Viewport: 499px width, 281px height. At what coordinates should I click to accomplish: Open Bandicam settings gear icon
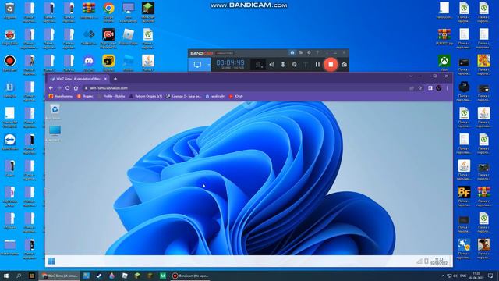[309, 52]
